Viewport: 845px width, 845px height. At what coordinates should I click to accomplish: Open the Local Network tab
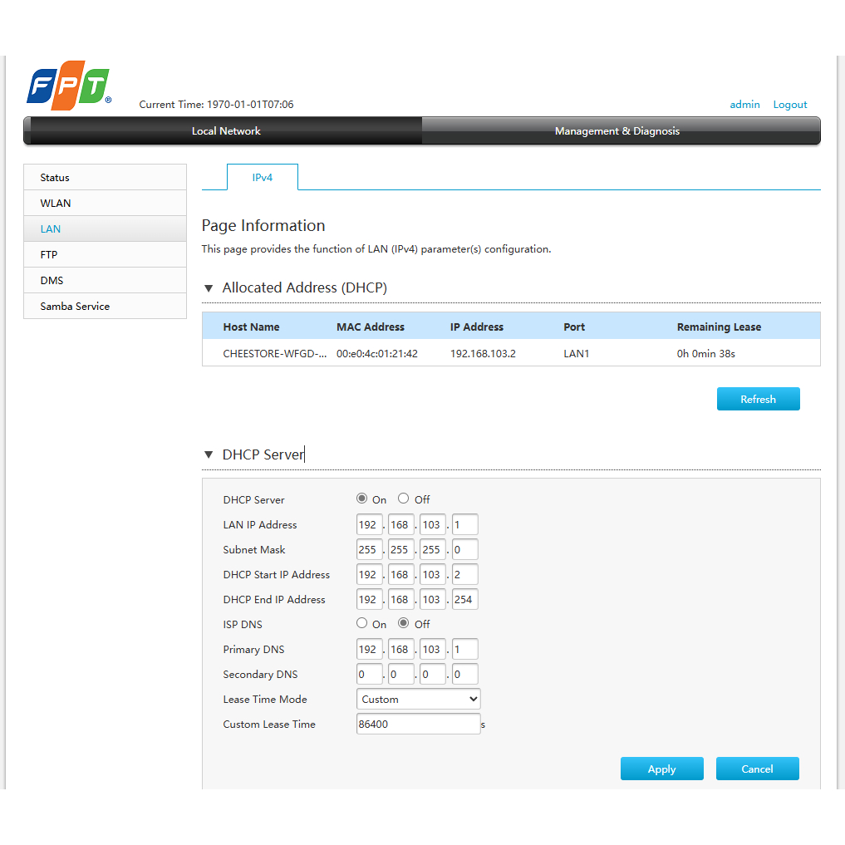(226, 131)
